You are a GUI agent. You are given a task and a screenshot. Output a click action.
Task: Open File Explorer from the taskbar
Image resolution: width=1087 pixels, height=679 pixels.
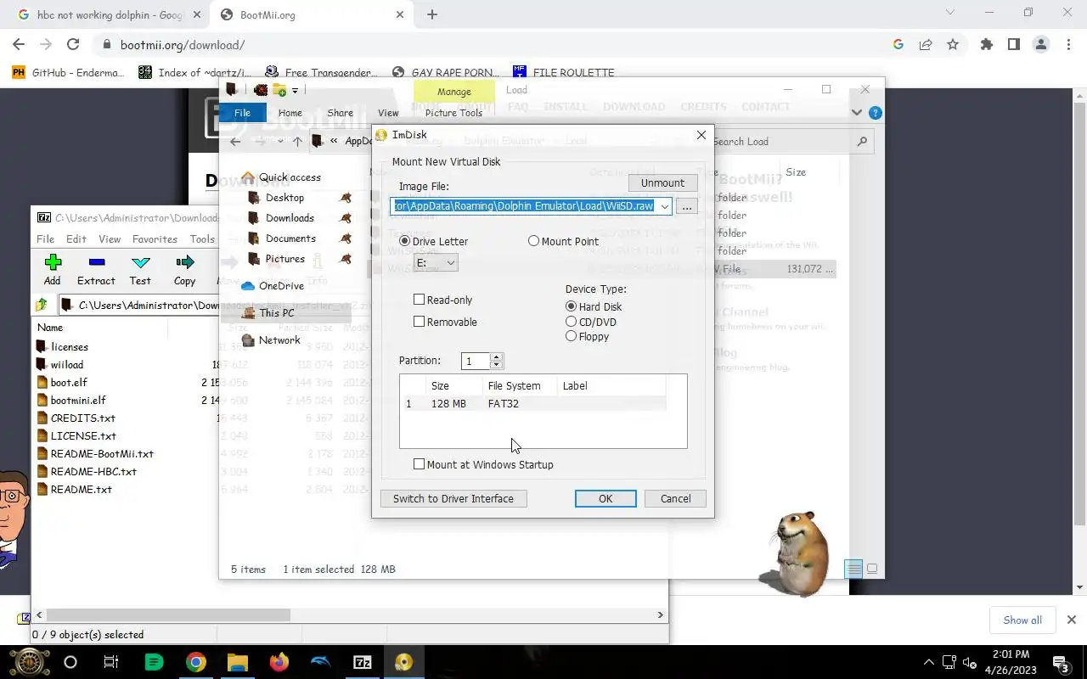237,662
